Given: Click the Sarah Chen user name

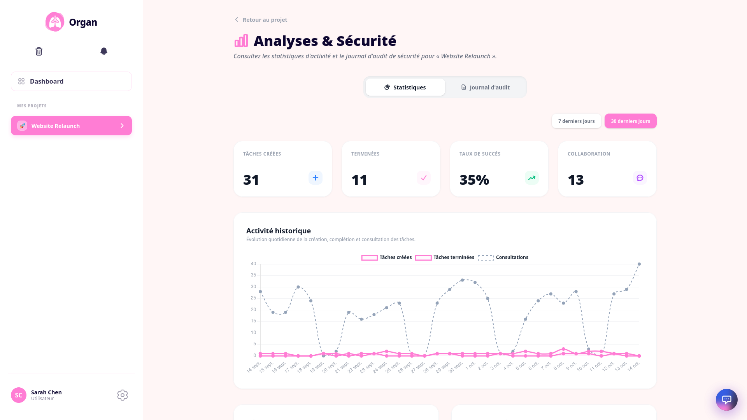Looking at the screenshot, I should [46, 392].
